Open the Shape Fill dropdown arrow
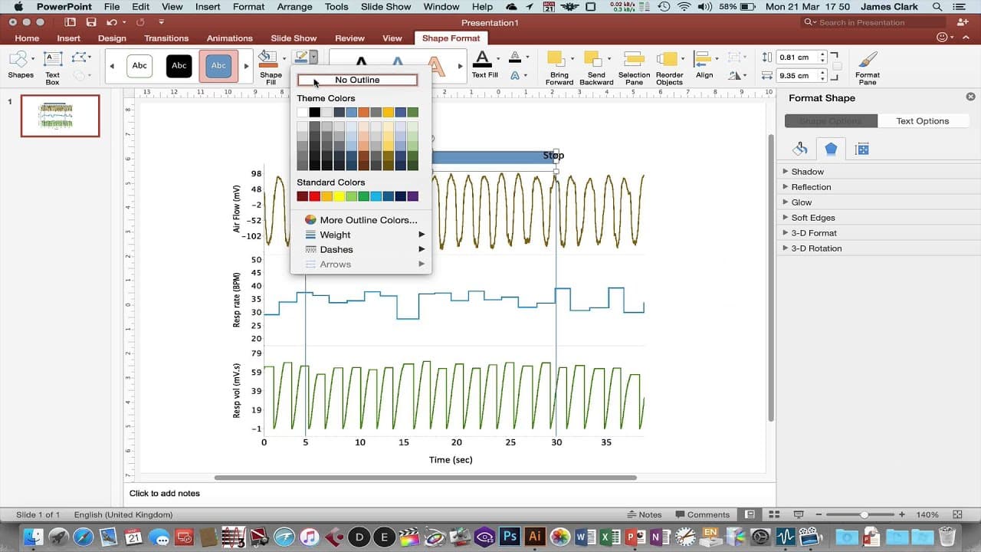981x552 pixels. [x=284, y=58]
